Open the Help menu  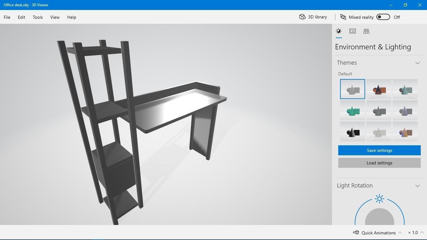(x=72, y=17)
